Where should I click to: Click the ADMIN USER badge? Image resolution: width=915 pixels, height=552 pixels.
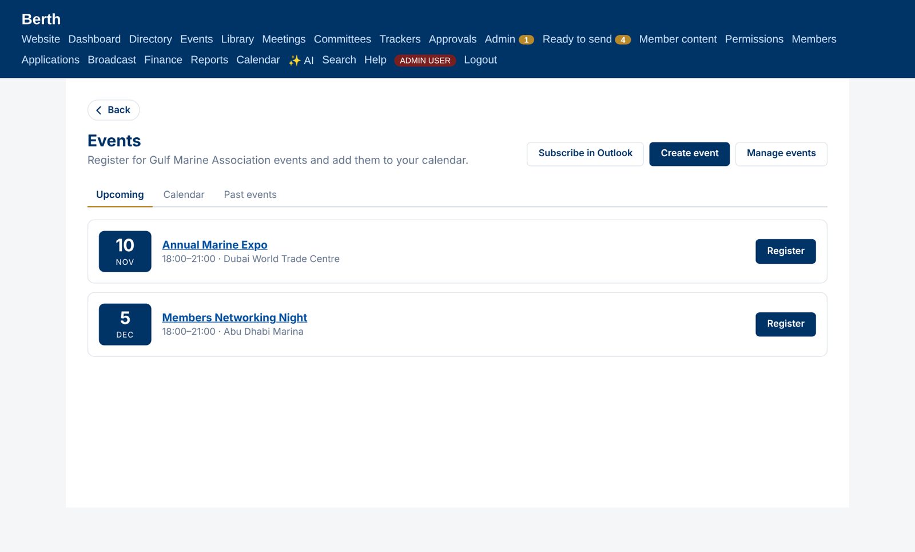(x=425, y=60)
